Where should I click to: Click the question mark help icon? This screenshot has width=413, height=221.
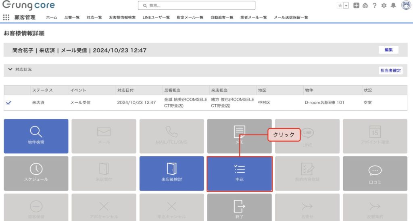coord(374,5)
